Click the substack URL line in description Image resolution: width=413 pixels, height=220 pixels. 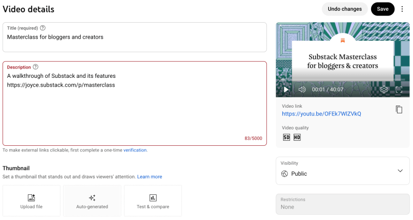[x=61, y=85]
